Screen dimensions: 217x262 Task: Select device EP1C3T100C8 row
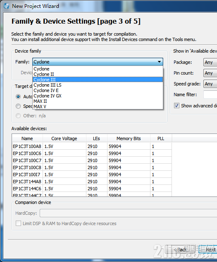pos(92,167)
